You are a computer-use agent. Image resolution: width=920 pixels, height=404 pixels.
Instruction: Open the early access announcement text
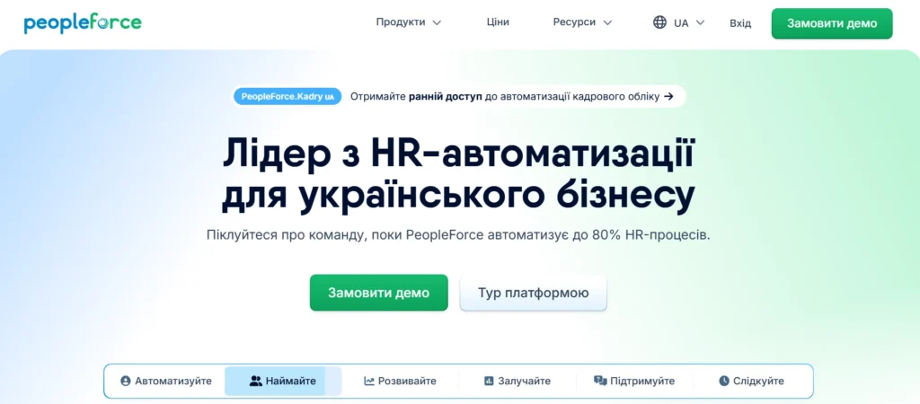click(x=505, y=97)
